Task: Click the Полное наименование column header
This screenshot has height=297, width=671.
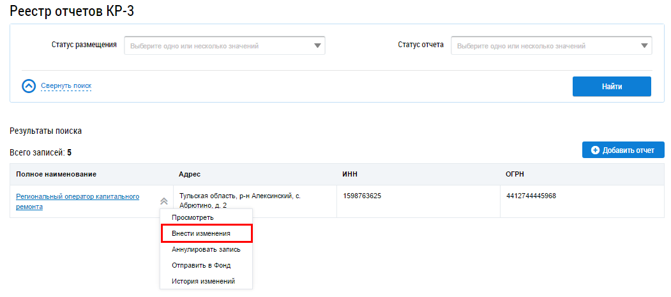Action: click(56, 174)
